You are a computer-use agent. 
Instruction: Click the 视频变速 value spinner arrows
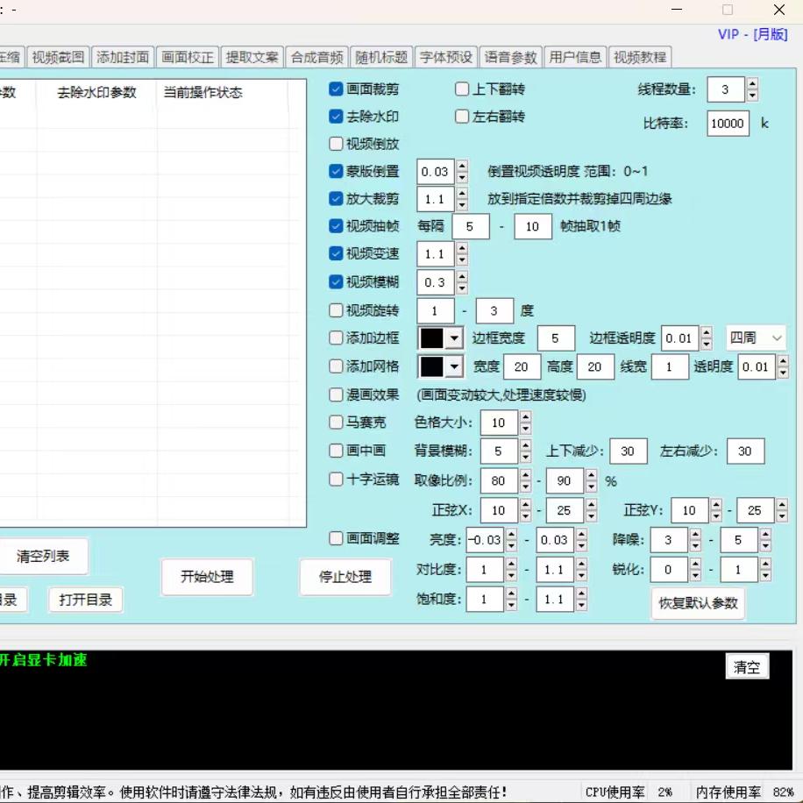tap(462, 253)
